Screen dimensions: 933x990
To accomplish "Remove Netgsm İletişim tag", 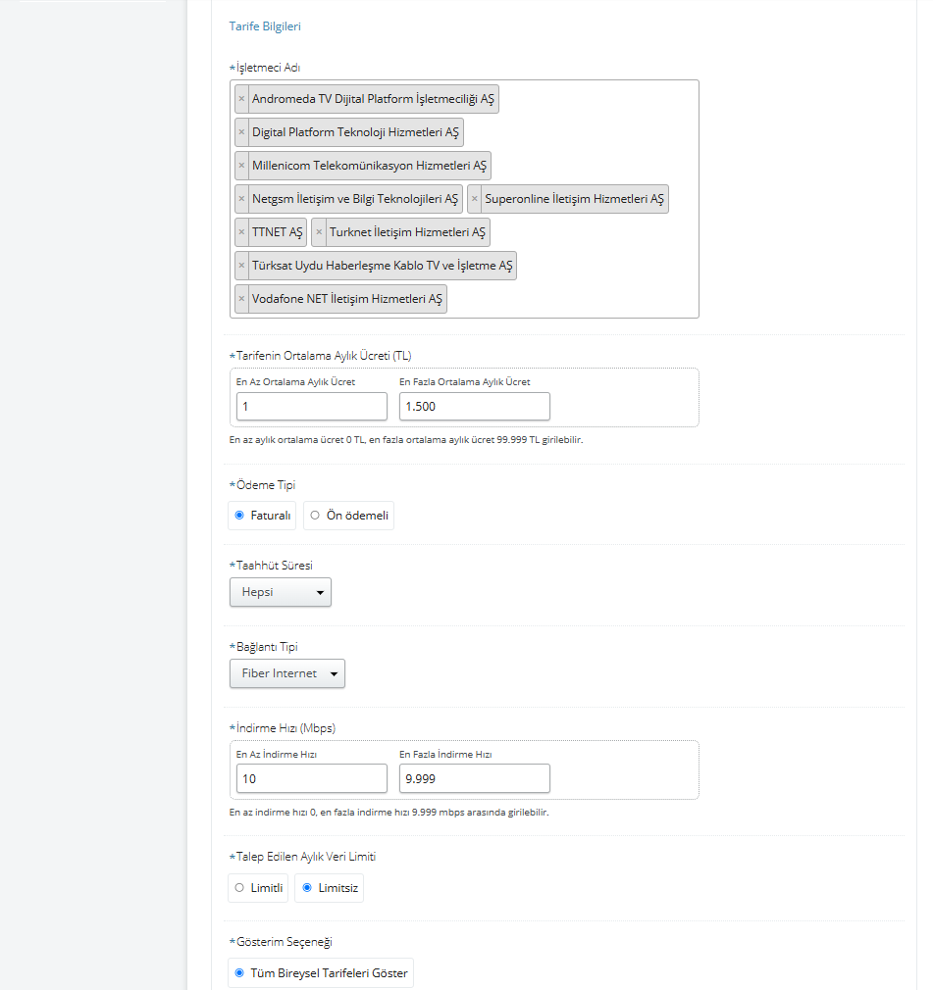I will [241, 199].
